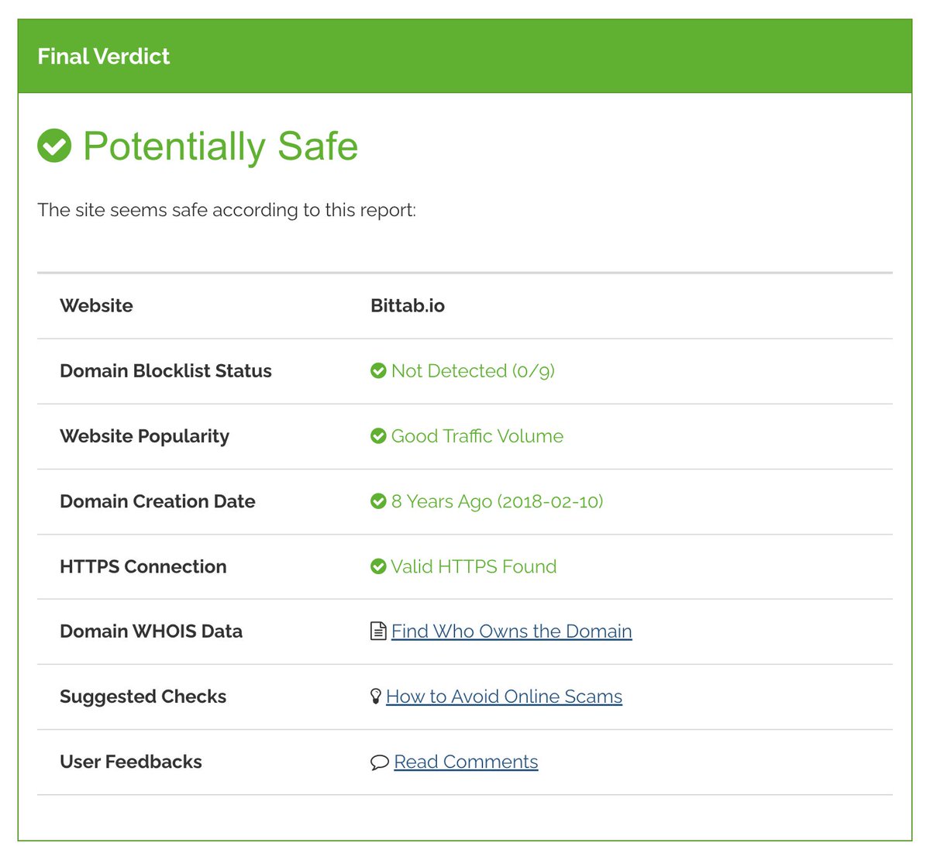Screen dimensions: 930x860
Task: Click the checkmark next to Valid HTTPS Found
Action: pos(378,566)
